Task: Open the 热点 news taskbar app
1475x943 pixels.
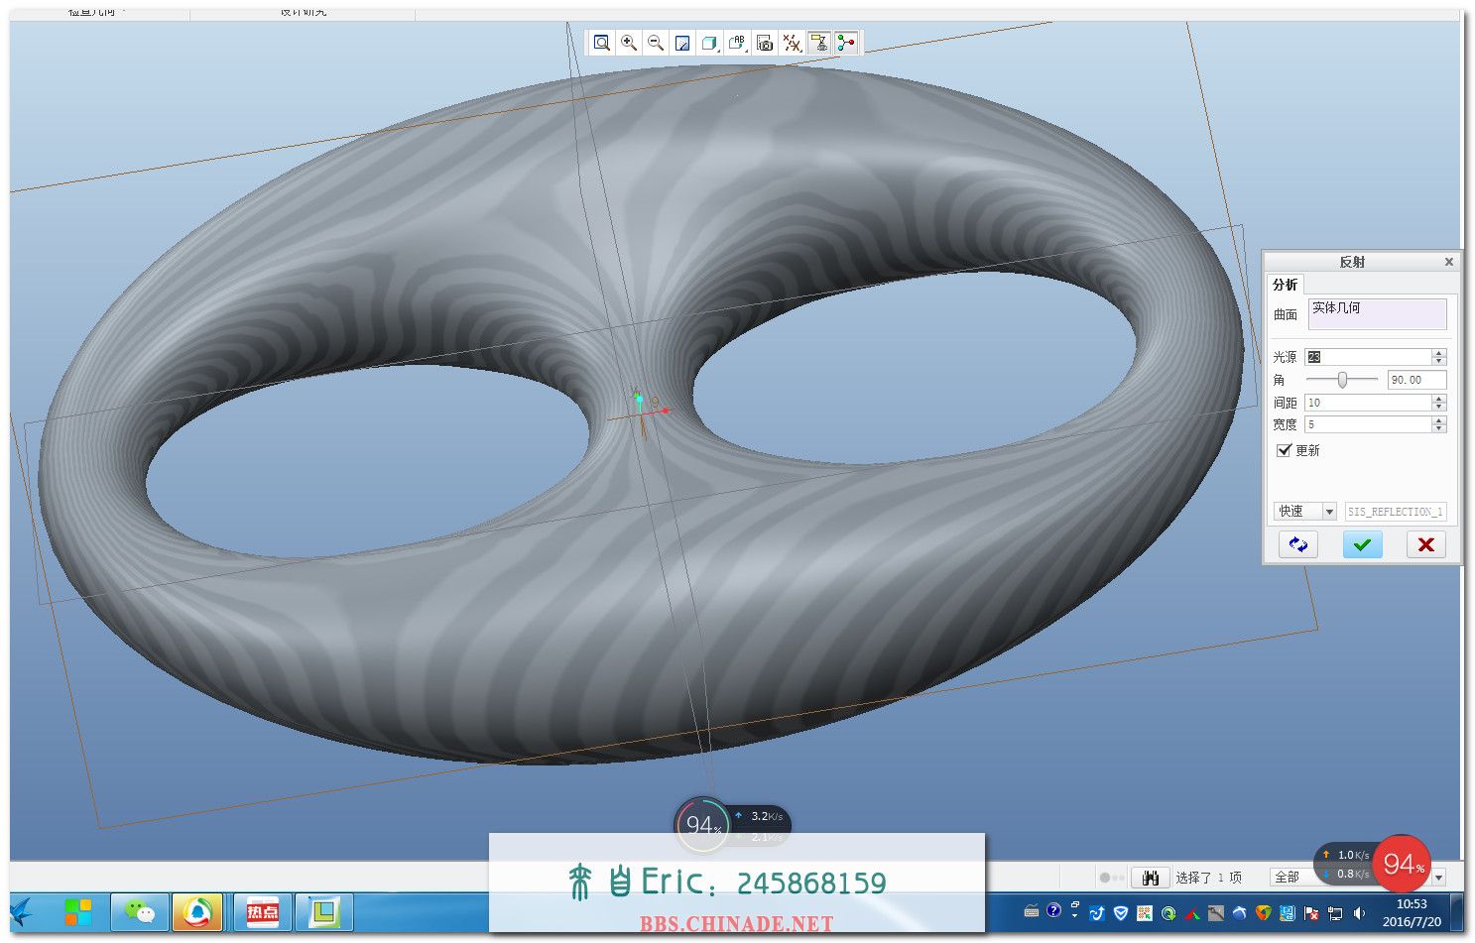Action: 263,912
